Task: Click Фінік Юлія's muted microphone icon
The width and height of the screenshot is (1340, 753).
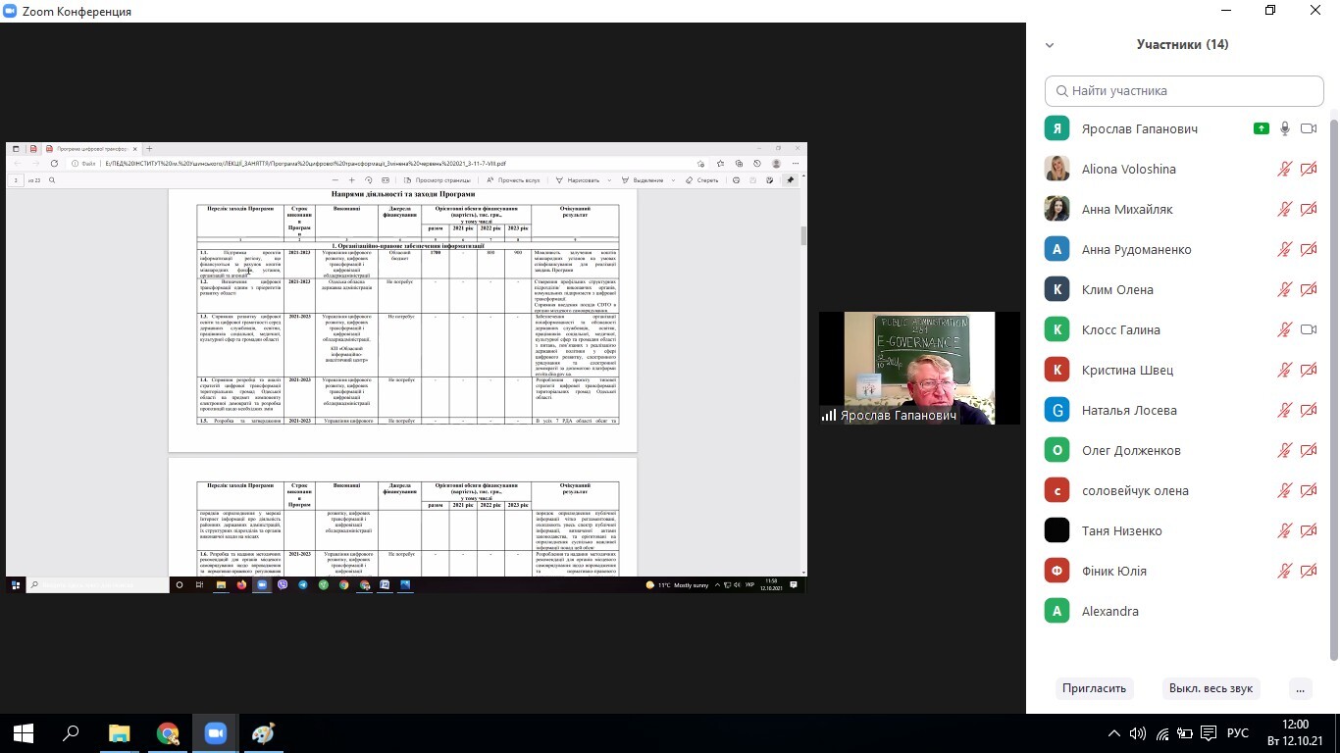Action: 1285,571
